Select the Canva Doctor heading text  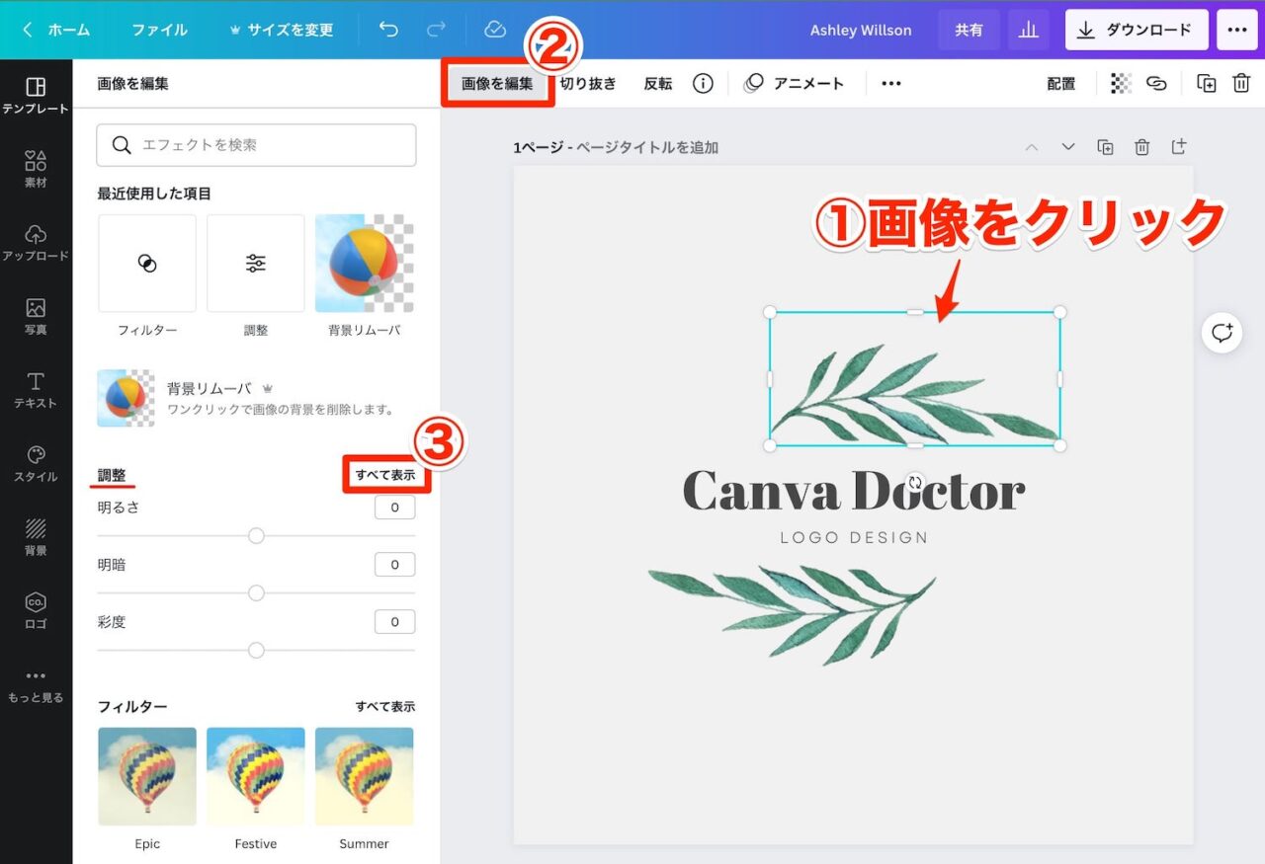pos(854,491)
